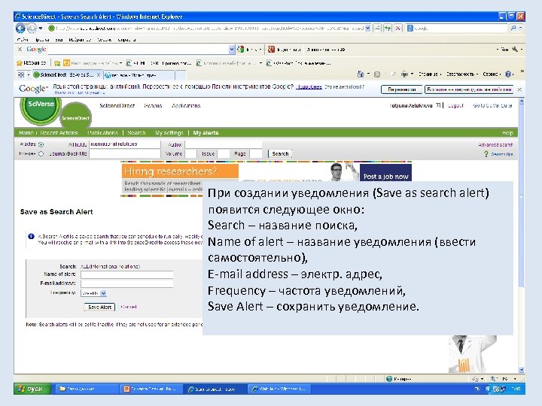
Task: Open the Файл menu in menu bar
Action: click(23, 40)
